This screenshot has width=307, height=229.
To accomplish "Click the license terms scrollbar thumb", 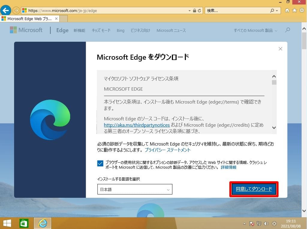I will [x=274, y=82].
